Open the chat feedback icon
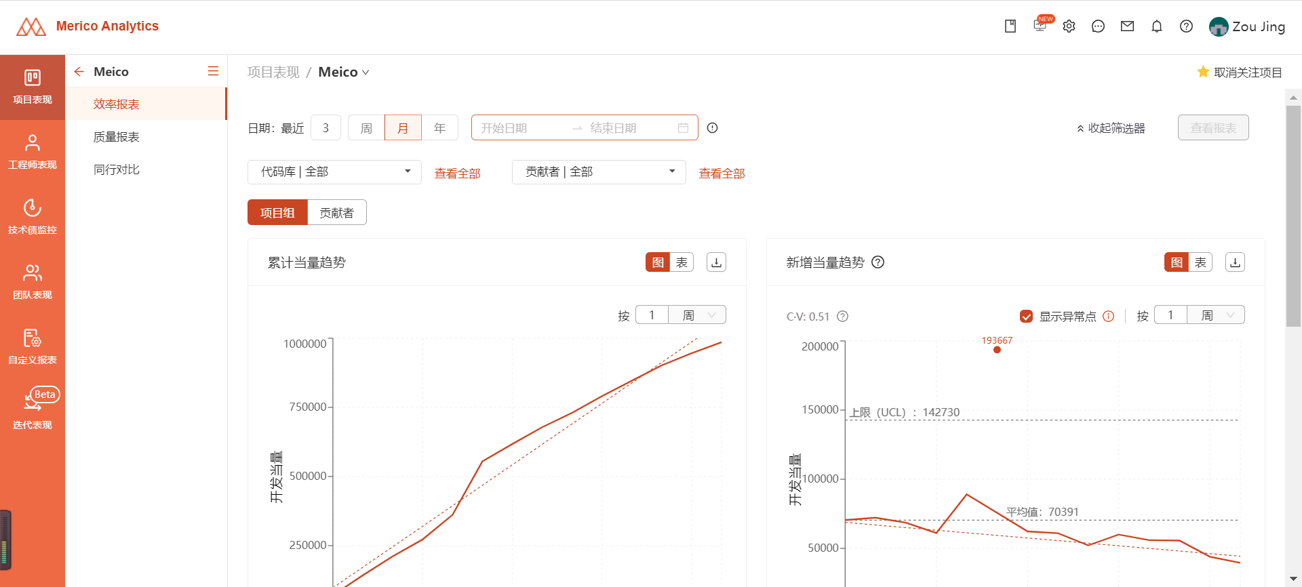 coord(1099,26)
